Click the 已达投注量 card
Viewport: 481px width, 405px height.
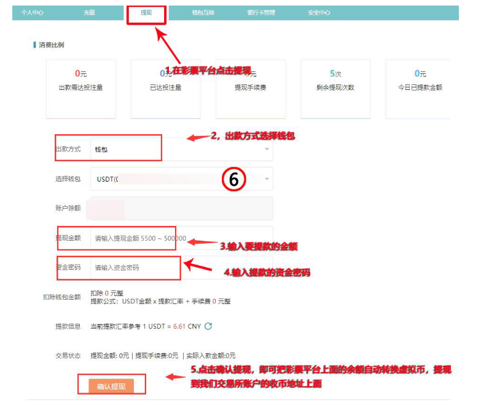click(166, 88)
